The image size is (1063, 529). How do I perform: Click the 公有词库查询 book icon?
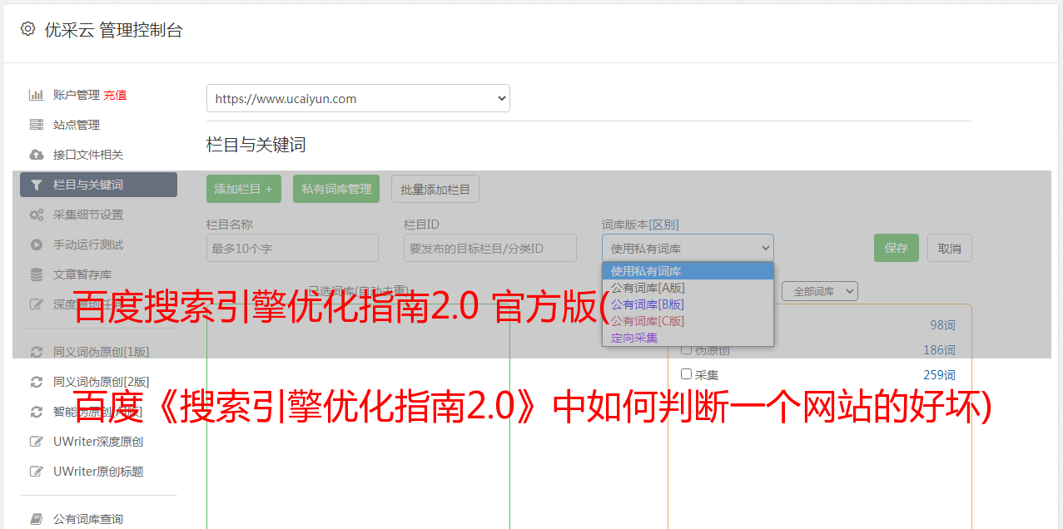click(x=37, y=519)
